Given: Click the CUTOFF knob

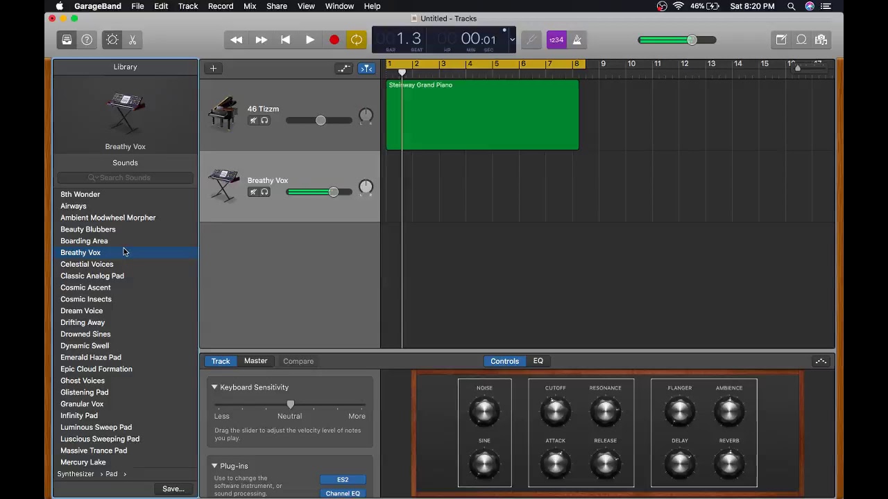Looking at the screenshot, I should [x=555, y=412].
